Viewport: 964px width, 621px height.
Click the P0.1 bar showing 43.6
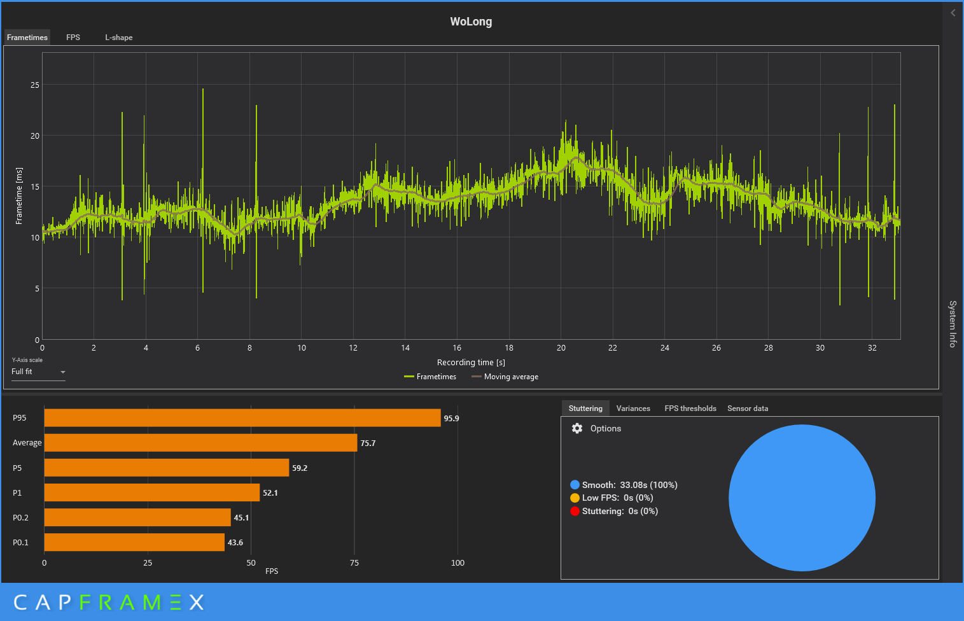point(134,542)
